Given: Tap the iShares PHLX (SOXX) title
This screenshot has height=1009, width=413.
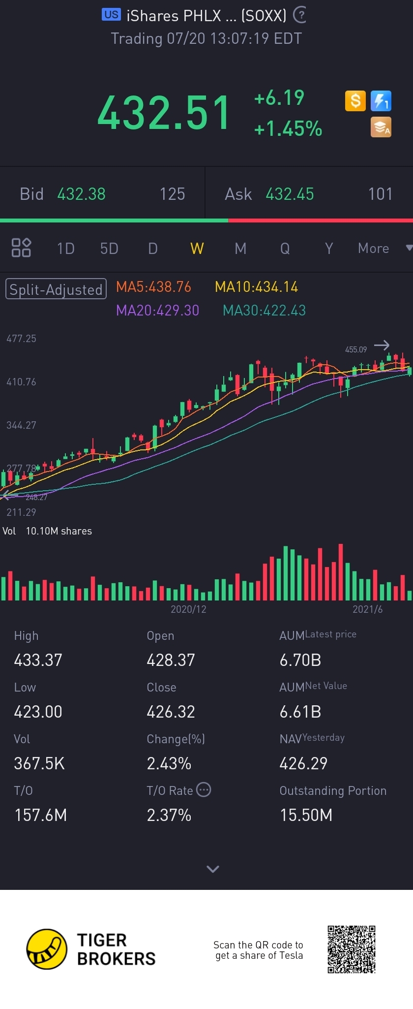Looking at the screenshot, I should pos(206,16).
